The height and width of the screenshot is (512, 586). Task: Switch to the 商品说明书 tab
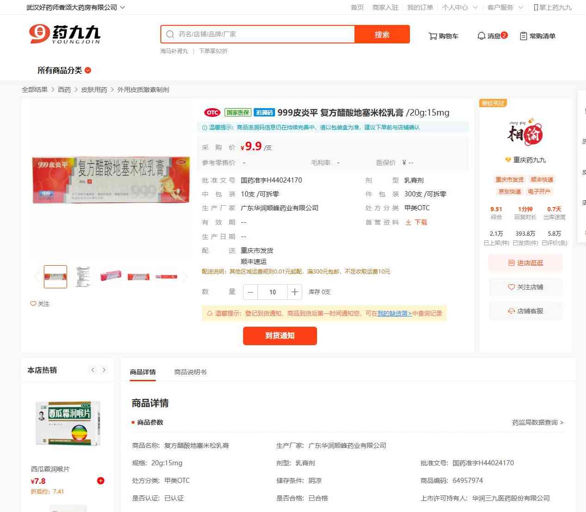point(190,372)
